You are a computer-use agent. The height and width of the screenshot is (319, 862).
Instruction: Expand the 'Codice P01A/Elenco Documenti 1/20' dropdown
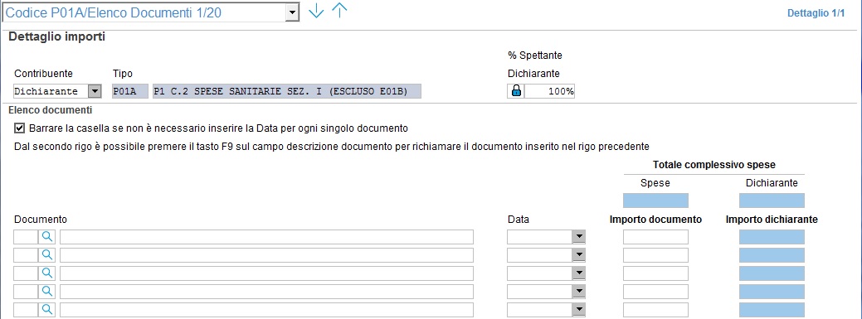coord(292,12)
